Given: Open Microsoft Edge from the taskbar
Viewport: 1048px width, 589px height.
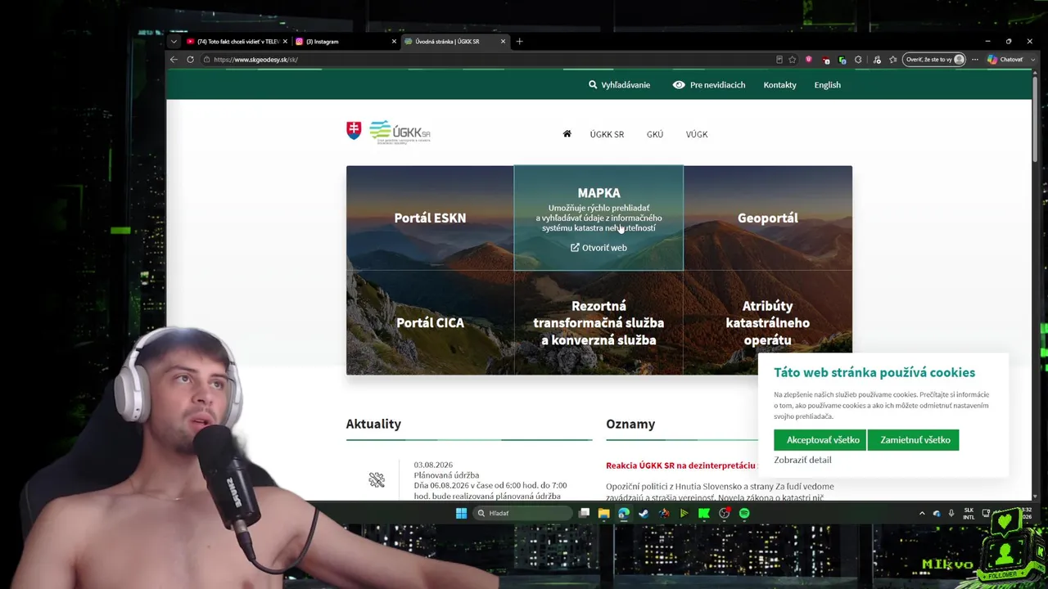Looking at the screenshot, I should click(x=624, y=513).
